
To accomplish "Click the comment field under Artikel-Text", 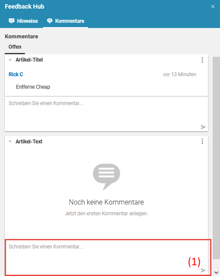I will (x=106, y=257).
